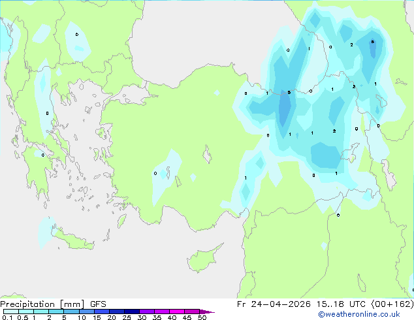Image resolution: width=414 pixels, height=320 pixels.
Task: Select the 0.5–1 mm legend swatch
Action: coord(26,312)
